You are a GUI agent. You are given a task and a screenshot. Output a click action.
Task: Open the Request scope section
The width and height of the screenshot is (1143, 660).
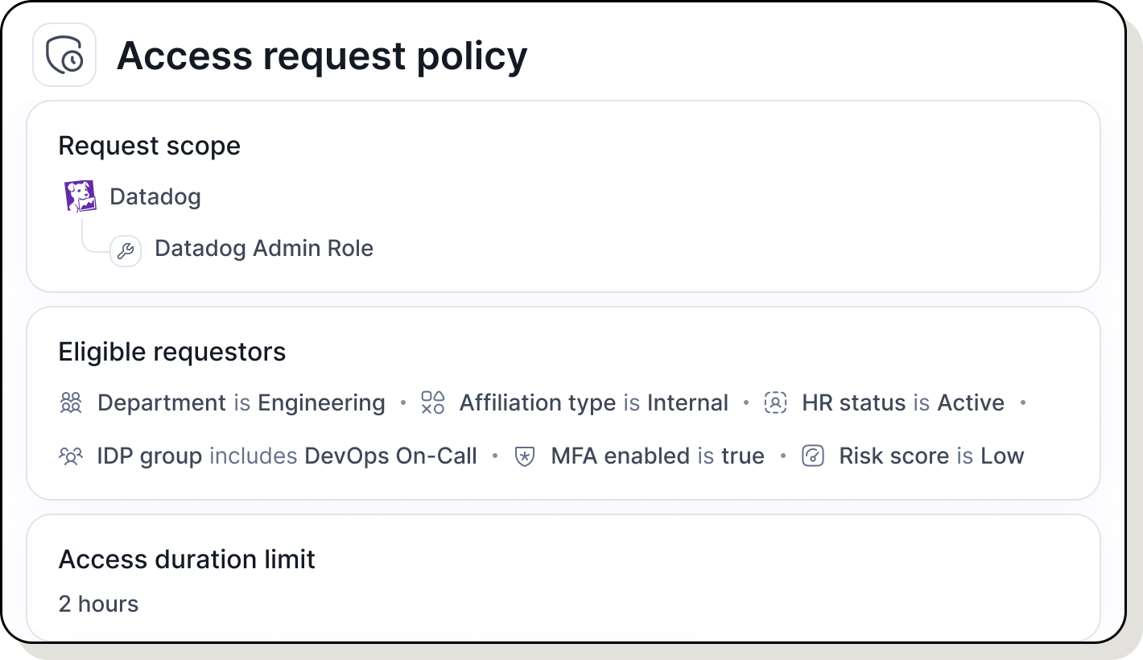[149, 146]
